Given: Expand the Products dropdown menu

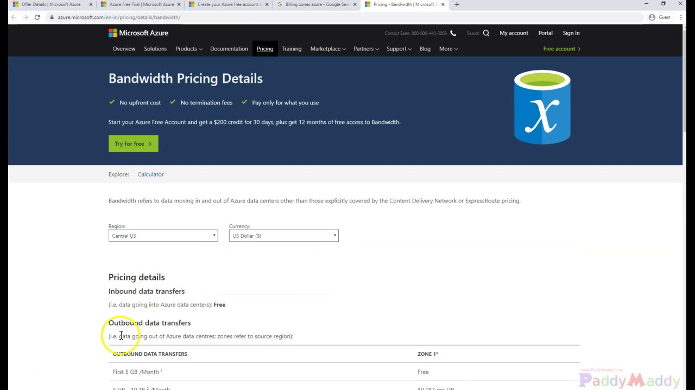Looking at the screenshot, I should click(x=188, y=49).
